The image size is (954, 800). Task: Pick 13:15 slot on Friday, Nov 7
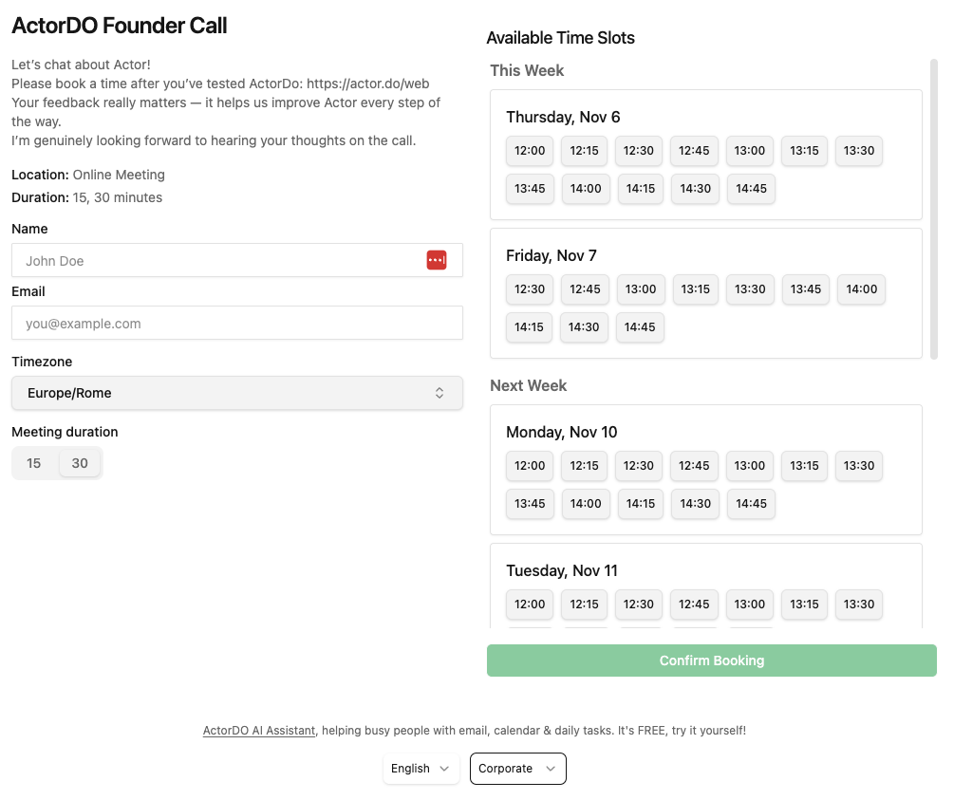696,289
